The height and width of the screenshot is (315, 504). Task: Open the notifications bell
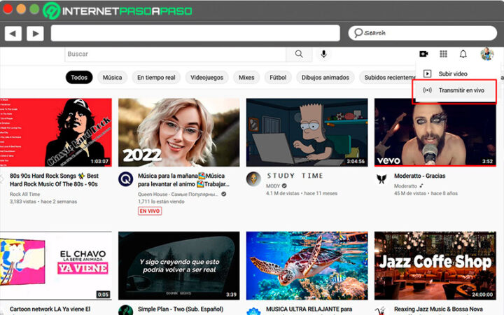(x=463, y=54)
